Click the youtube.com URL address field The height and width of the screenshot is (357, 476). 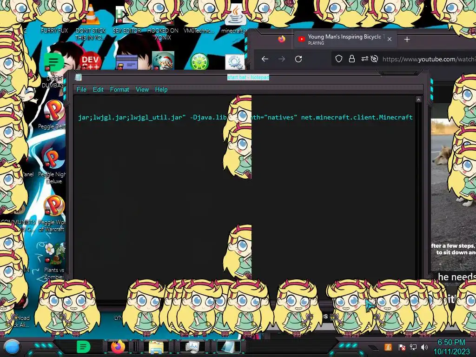(x=429, y=59)
